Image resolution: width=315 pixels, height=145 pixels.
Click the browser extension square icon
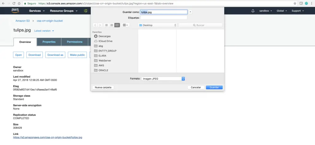(301, 3)
